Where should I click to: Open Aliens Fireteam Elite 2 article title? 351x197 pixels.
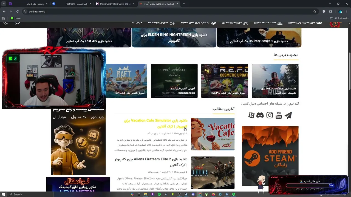pos(151,162)
